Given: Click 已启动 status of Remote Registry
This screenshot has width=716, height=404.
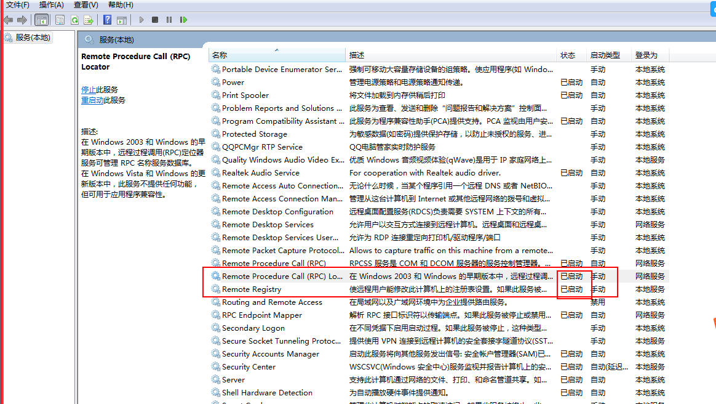Looking at the screenshot, I should [x=571, y=289].
